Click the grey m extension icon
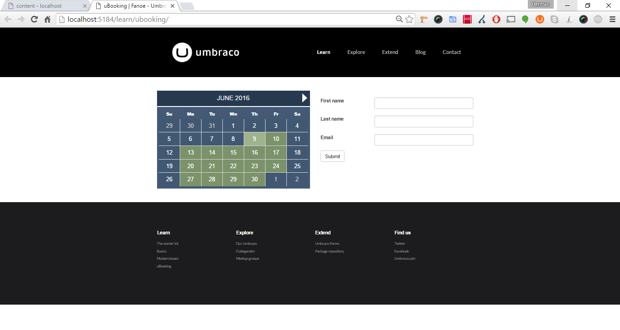This screenshot has height=330, width=620. [x=598, y=19]
